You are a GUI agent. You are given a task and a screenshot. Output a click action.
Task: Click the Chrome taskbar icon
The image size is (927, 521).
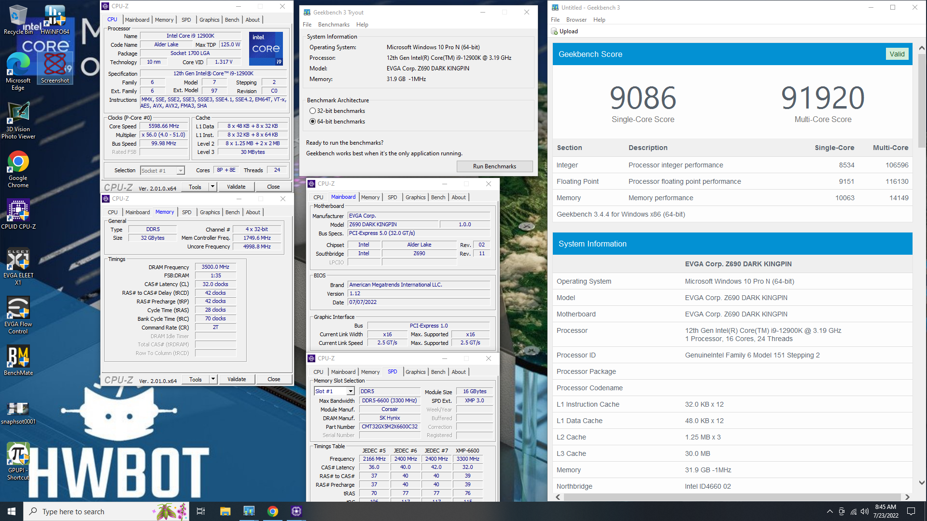click(273, 511)
